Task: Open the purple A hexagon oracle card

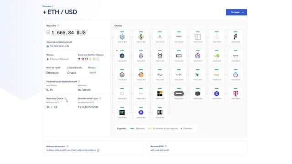Action: (x=198, y=56)
